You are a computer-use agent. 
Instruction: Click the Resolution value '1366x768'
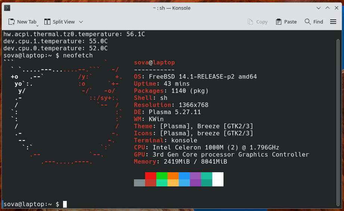tap(194, 105)
